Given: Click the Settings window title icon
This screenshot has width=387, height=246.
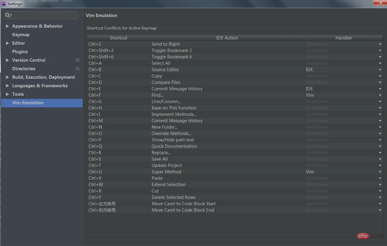Looking at the screenshot, I should pos(4,4).
